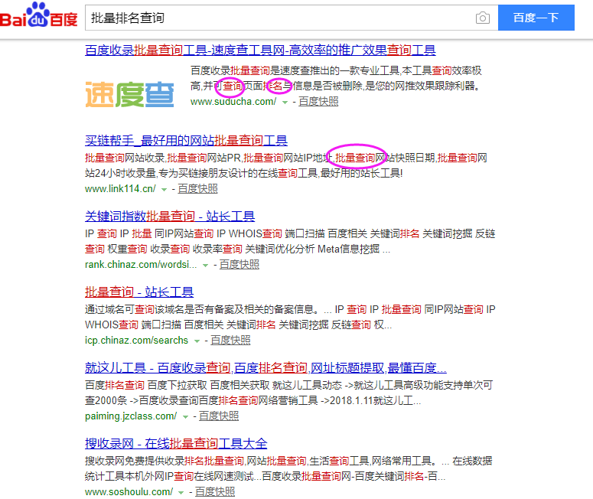Expand dropdown arrow next to www.link114.cn/
Screen dimensions: 593x499
coord(165,189)
